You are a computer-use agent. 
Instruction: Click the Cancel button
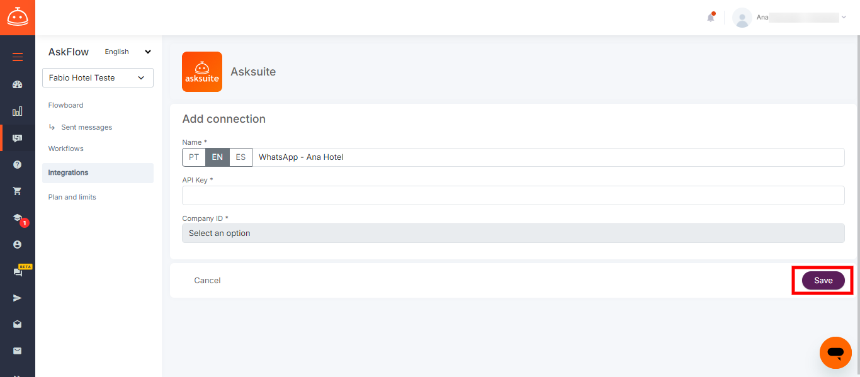click(207, 281)
